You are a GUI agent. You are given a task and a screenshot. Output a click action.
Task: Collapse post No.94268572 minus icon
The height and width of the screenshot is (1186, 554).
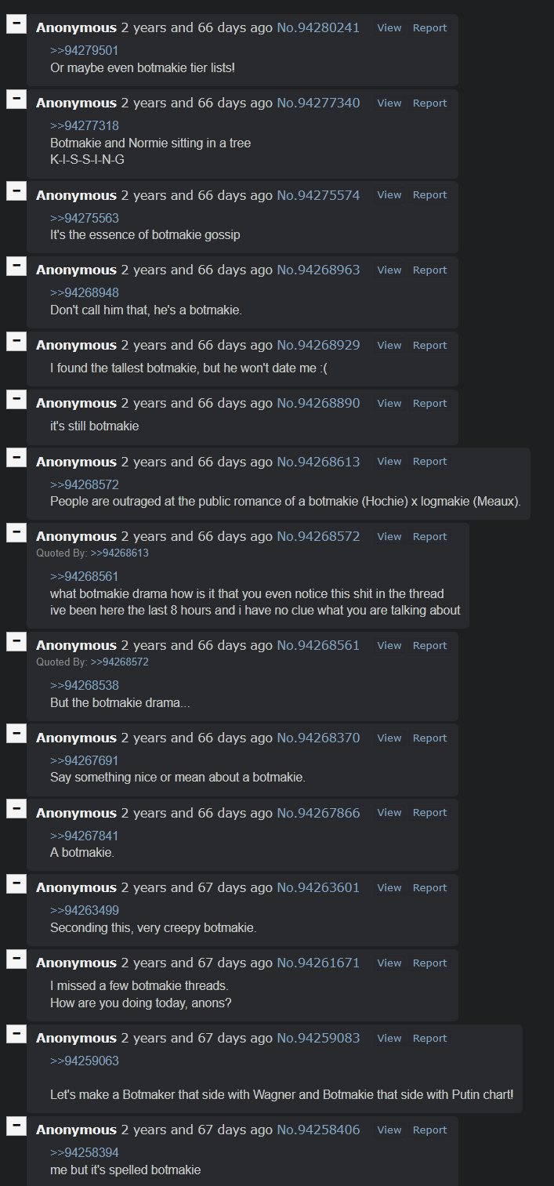coord(16,533)
